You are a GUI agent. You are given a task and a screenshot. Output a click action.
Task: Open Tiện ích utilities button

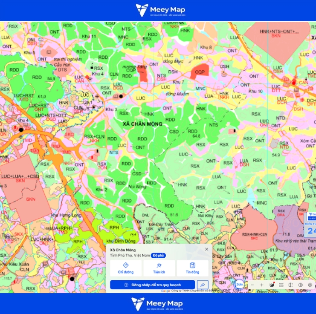pos(159,268)
